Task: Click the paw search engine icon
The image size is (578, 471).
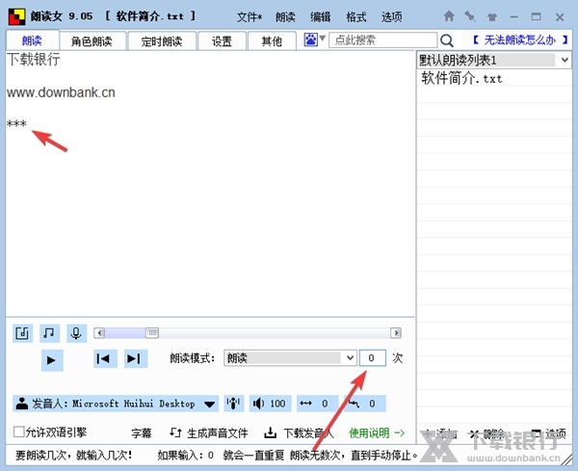Action: pyautogui.click(x=310, y=39)
